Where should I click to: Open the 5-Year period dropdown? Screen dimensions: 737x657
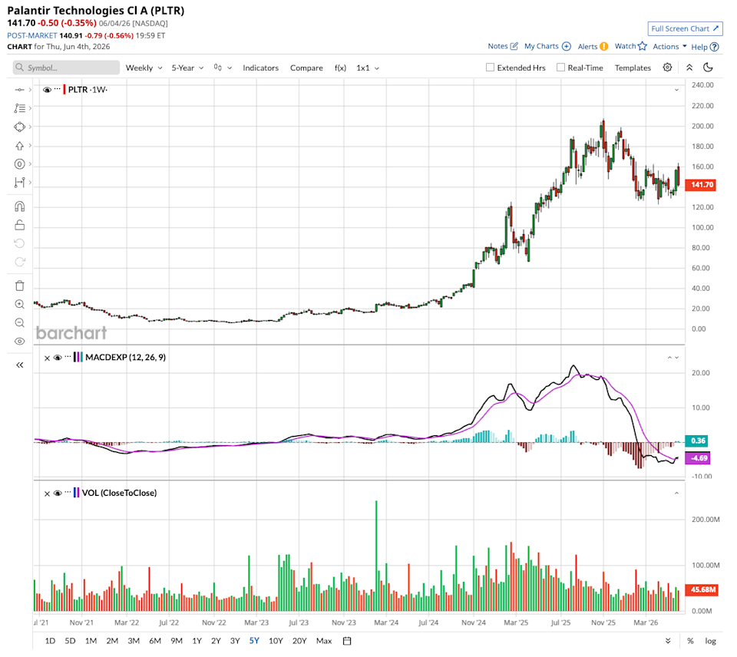tap(187, 68)
